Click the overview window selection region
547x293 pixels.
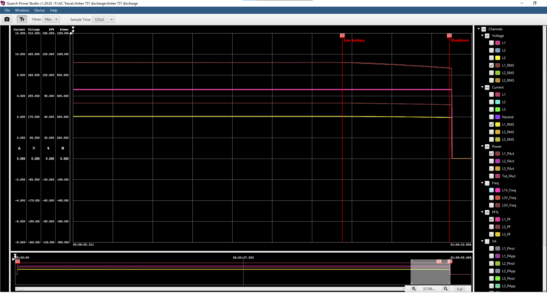coord(430,272)
